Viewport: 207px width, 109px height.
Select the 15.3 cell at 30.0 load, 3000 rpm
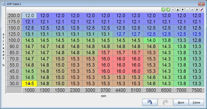click(90, 84)
